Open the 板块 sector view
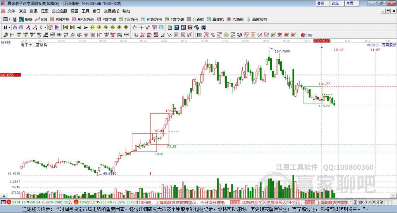 (26, 19)
